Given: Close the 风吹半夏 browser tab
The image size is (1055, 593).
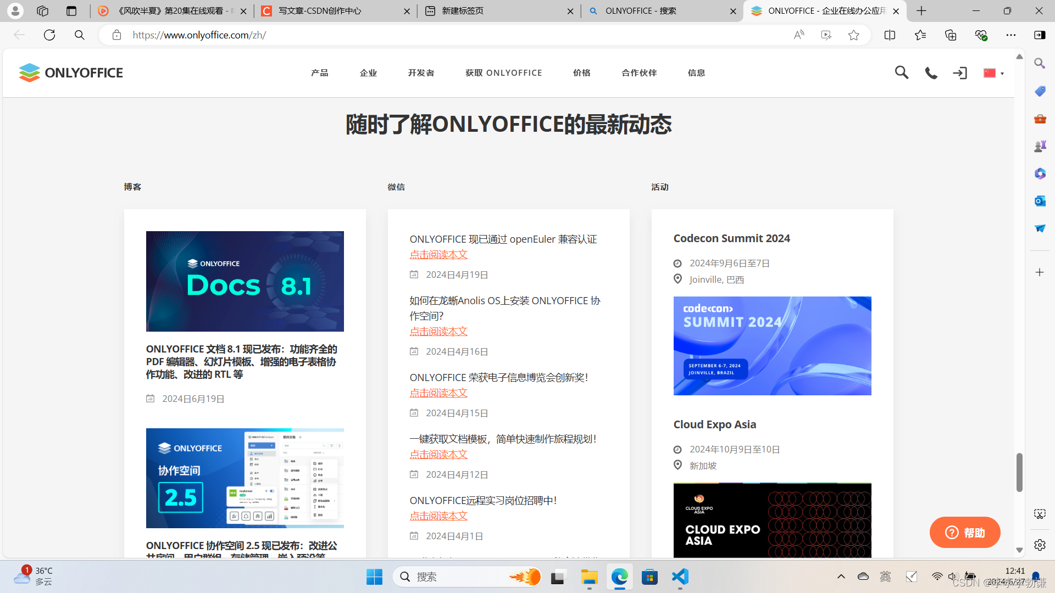Looking at the screenshot, I should (243, 11).
